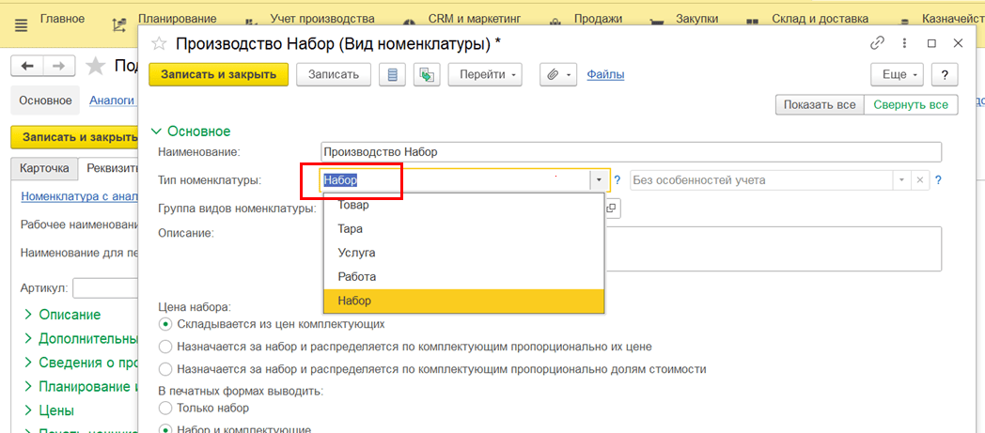Select 'пропорционально их цене' pricing radio option
Image resolution: width=985 pixels, height=433 pixels.
pyautogui.click(x=165, y=347)
